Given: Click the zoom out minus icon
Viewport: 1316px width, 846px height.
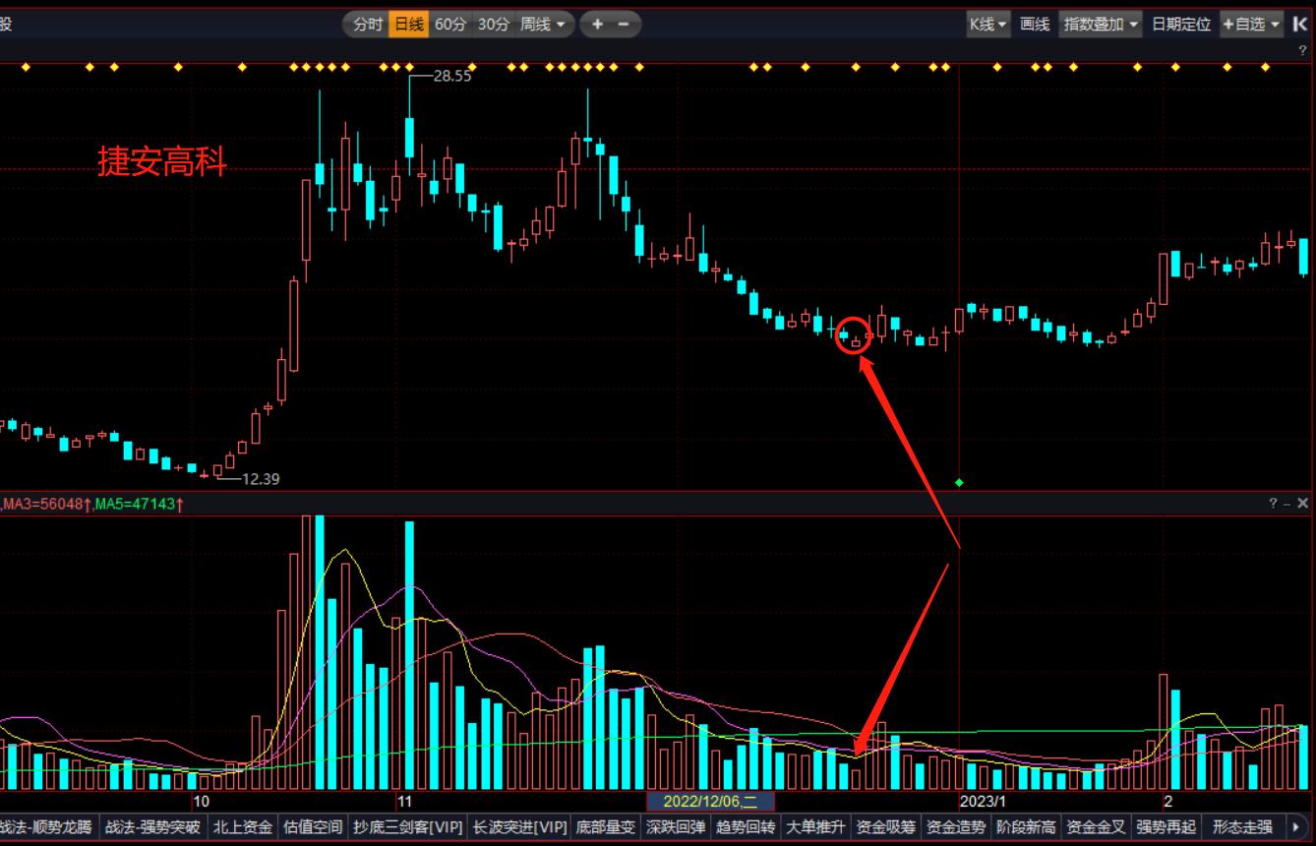Looking at the screenshot, I should click(x=623, y=25).
